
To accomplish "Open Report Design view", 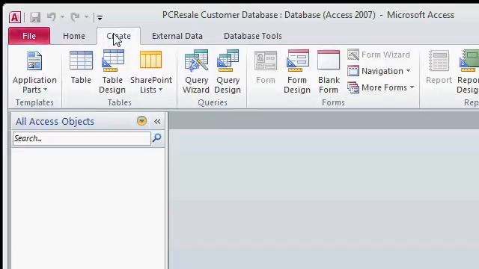I will pos(467,72).
